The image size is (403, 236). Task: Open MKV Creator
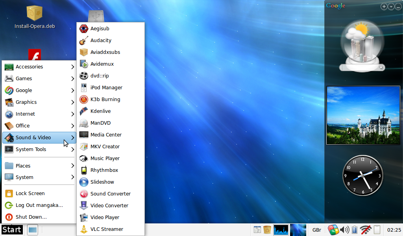[x=111, y=147]
